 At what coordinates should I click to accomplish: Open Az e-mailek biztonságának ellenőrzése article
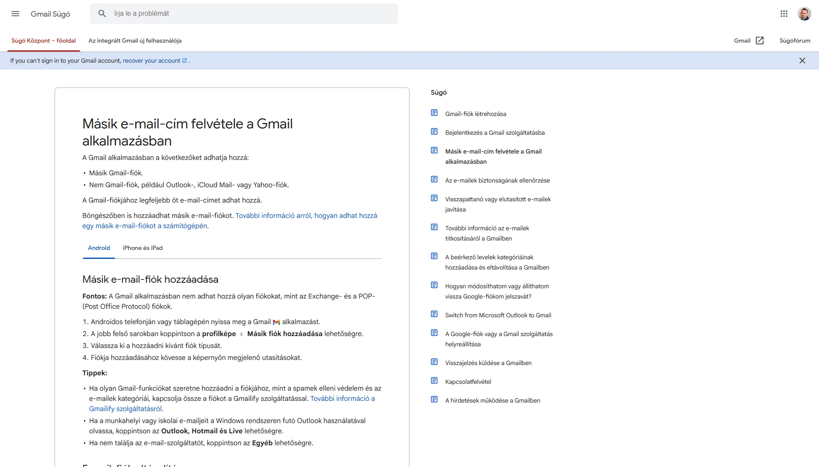pos(497,180)
